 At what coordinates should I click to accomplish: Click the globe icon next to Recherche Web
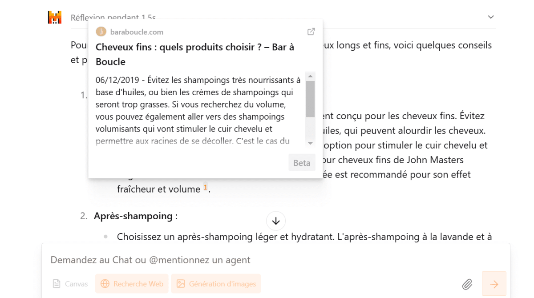105,283
